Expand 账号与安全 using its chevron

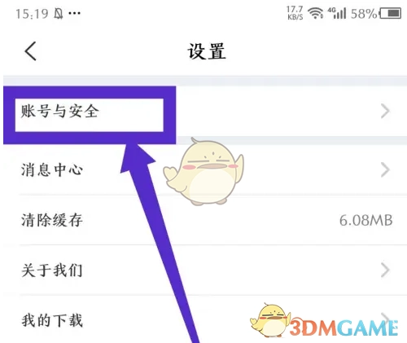(x=385, y=111)
